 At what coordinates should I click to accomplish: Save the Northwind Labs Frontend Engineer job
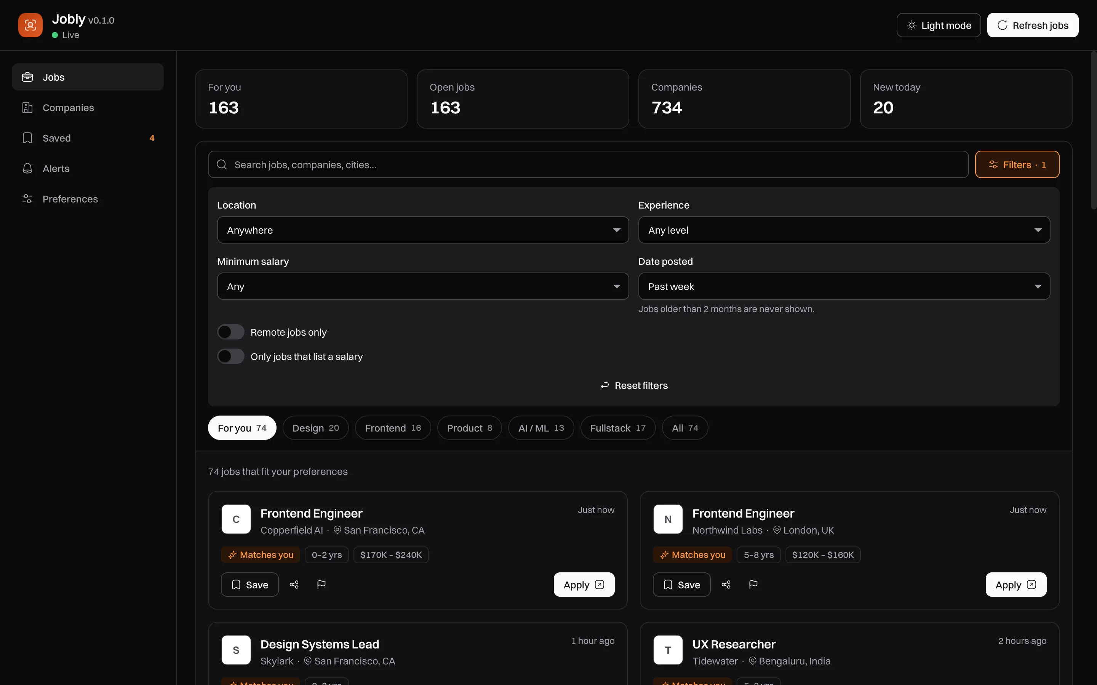681,585
